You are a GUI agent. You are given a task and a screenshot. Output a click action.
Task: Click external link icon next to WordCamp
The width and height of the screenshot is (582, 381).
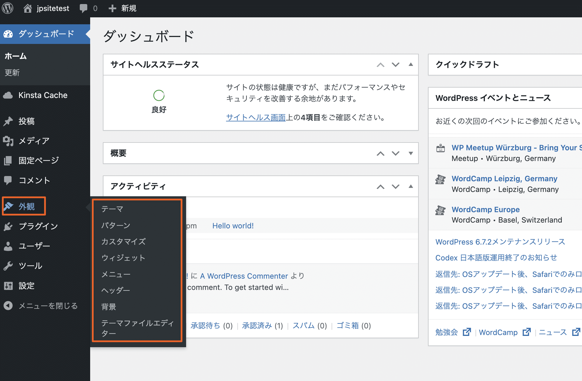[x=527, y=332]
